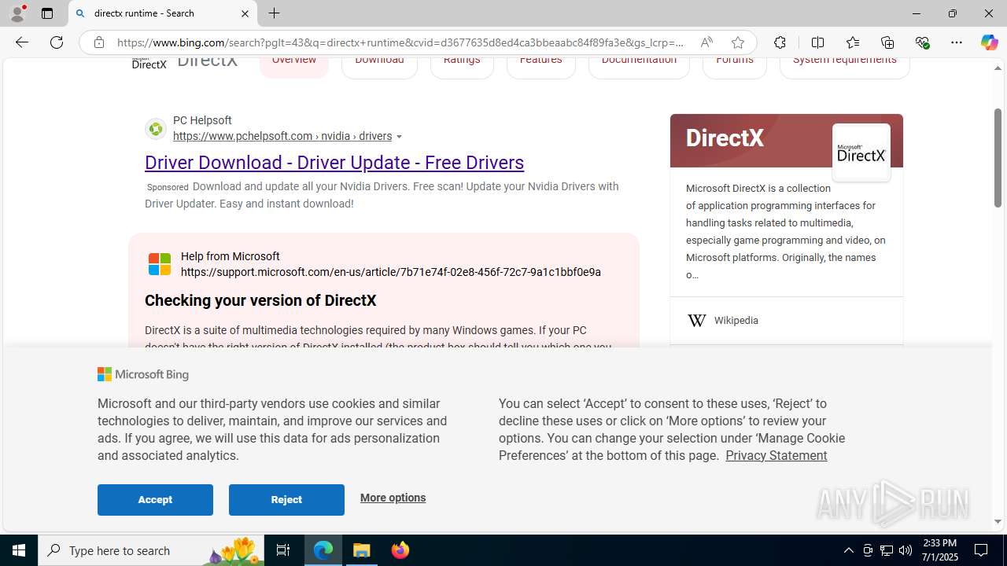Select the System requirements tab
Image resolution: width=1007 pixels, height=566 pixels.
point(844,64)
